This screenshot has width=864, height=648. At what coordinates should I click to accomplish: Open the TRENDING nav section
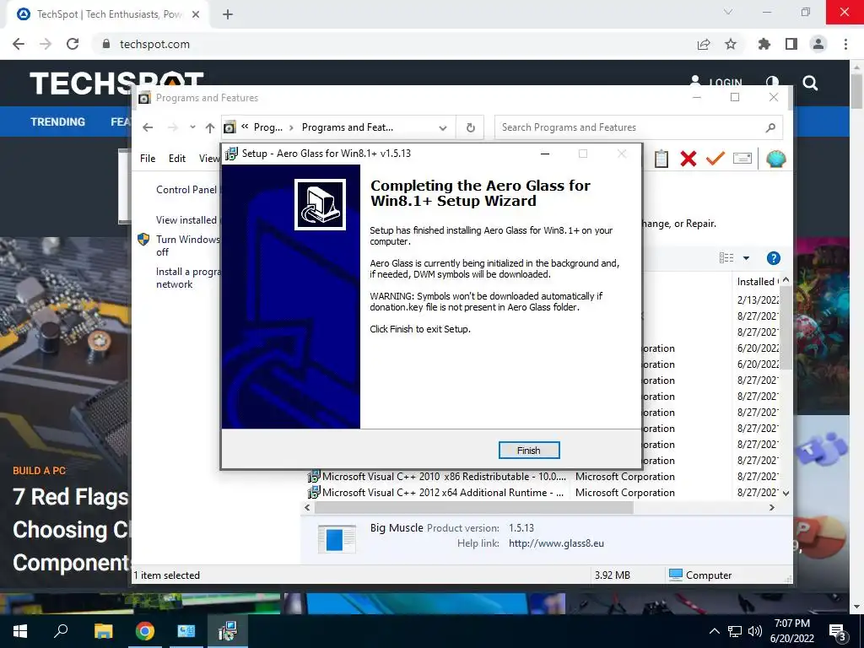pyautogui.click(x=58, y=121)
